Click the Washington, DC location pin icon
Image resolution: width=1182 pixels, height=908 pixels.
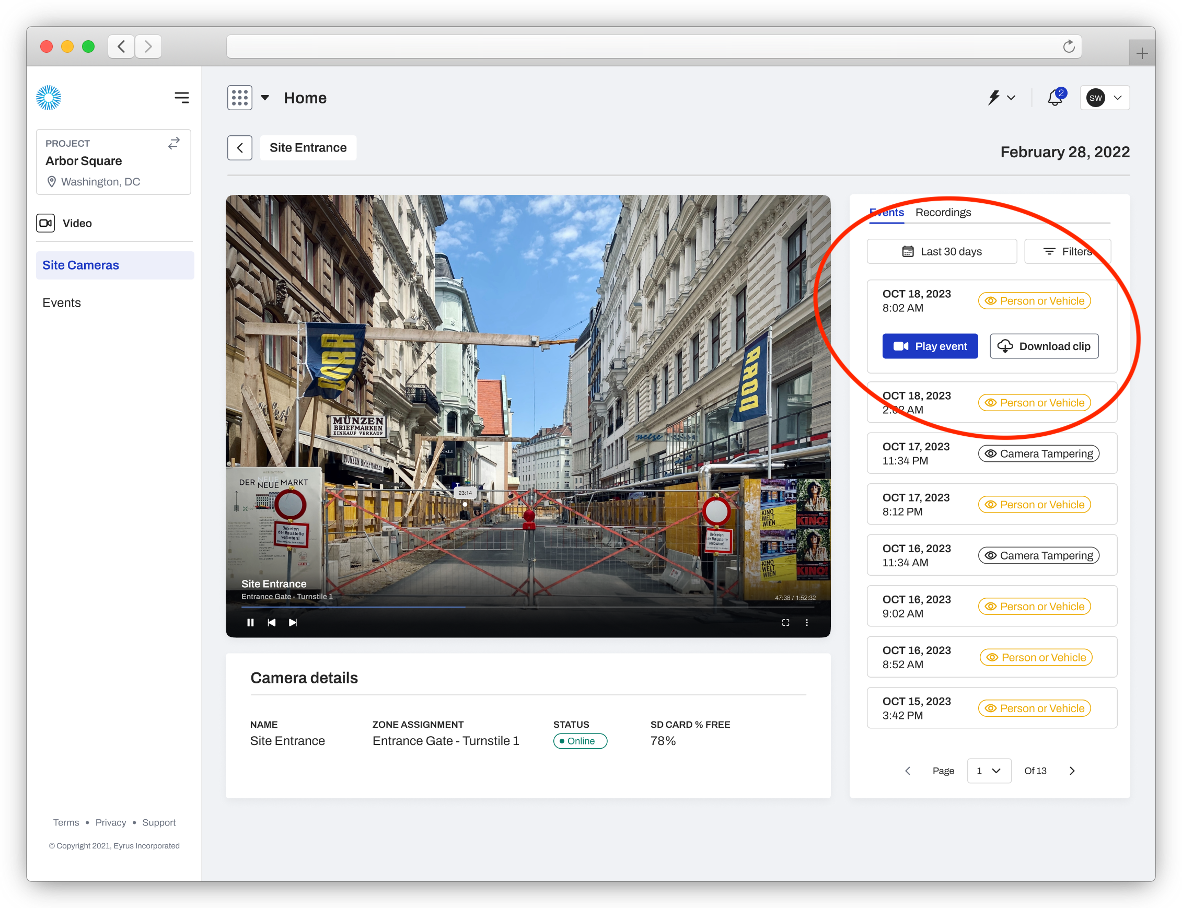(51, 182)
